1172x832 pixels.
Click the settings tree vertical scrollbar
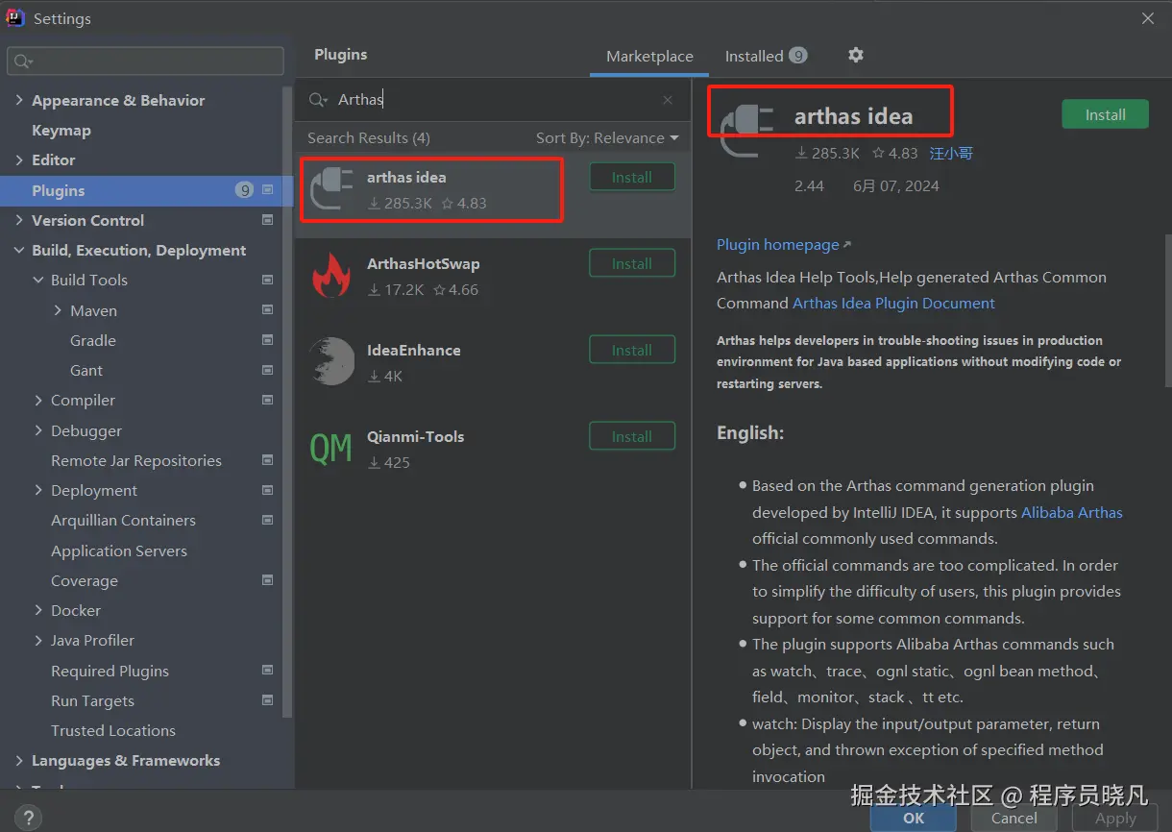pyautogui.click(x=288, y=402)
